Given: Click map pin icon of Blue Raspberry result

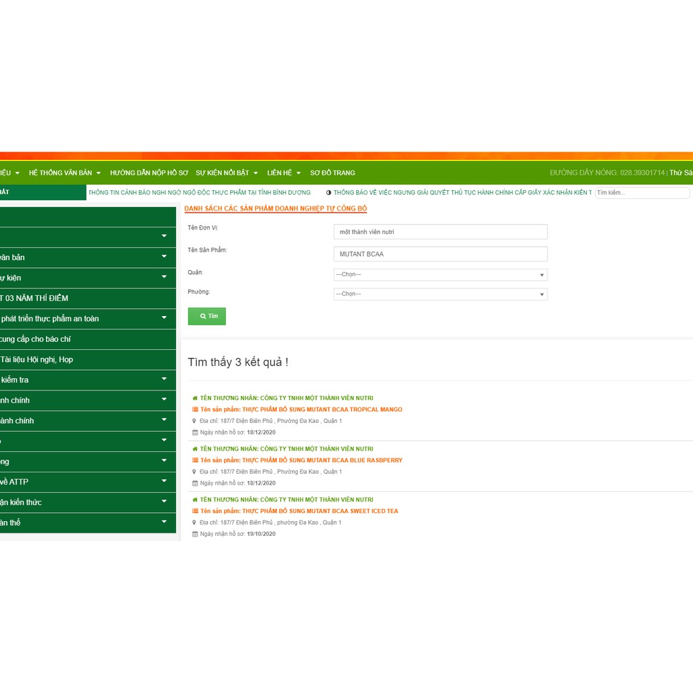Looking at the screenshot, I should point(195,472).
